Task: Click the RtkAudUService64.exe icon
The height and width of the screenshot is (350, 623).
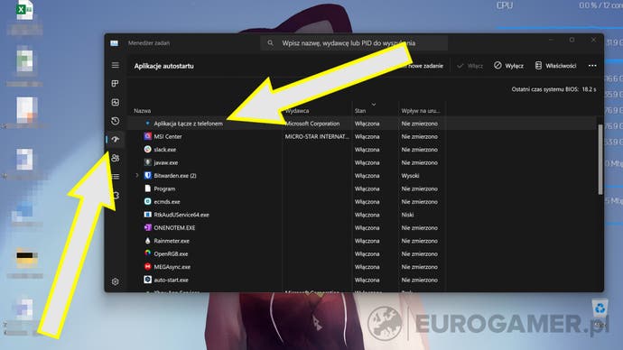Action: (147, 215)
